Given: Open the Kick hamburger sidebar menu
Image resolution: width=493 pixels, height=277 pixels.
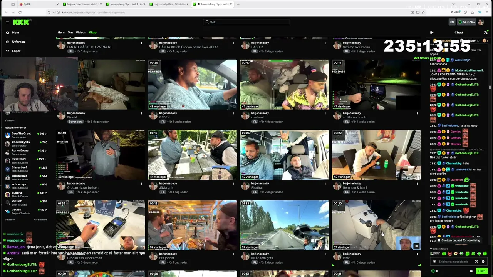Looking at the screenshot, I should click(x=7, y=22).
